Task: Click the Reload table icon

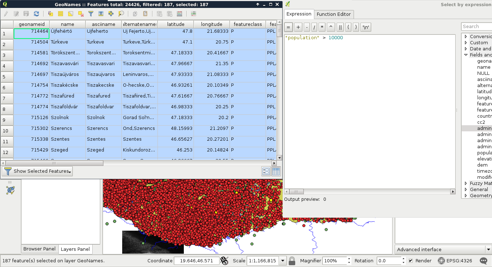Action: (36, 14)
